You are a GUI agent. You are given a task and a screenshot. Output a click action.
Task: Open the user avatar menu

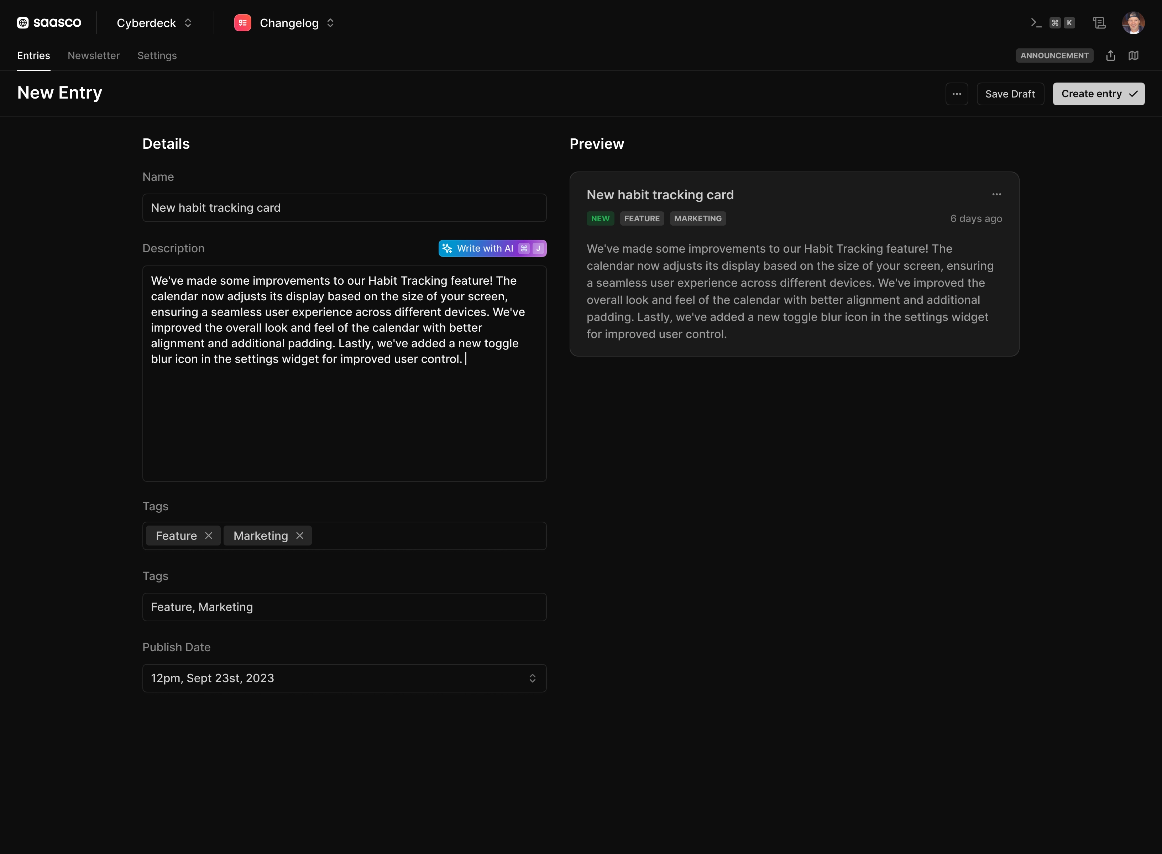pyautogui.click(x=1133, y=23)
